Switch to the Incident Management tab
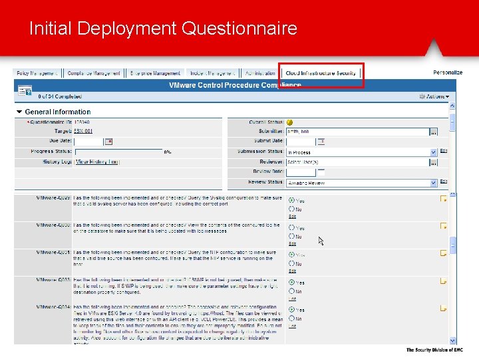The height and width of the screenshot is (359, 479). tap(213, 73)
